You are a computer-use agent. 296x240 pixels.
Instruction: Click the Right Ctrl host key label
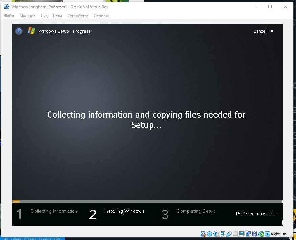(279, 234)
